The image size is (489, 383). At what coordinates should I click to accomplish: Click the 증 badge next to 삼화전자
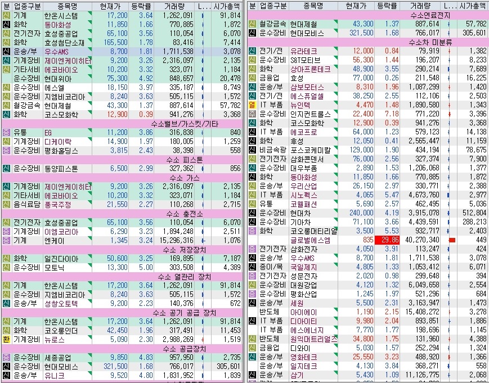coord(252,249)
